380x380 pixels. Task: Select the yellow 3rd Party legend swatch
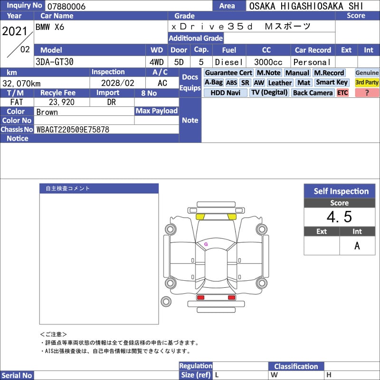[367, 83]
